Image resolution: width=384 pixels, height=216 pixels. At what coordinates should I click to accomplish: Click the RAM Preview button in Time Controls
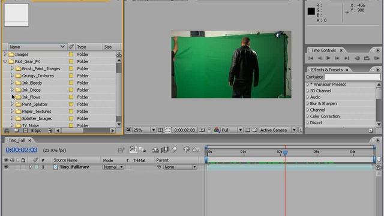click(376, 58)
